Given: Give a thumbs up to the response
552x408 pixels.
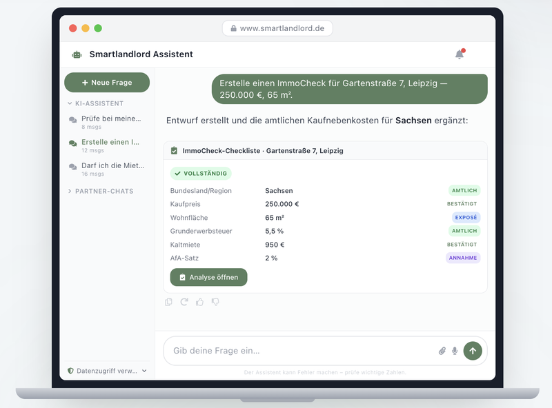Looking at the screenshot, I should click(199, 302).
